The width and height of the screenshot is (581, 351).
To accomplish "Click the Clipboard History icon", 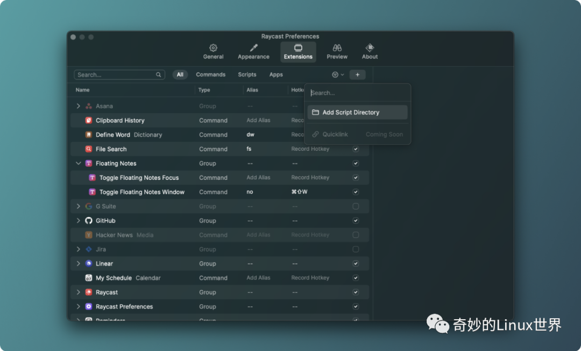I will pyautogui.click(x=89, y=120).
